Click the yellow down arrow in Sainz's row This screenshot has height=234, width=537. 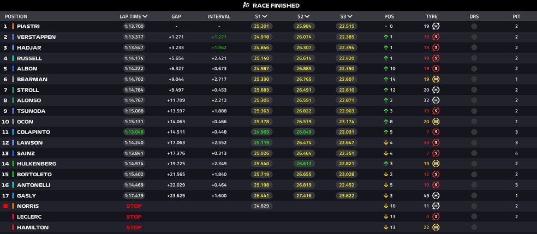click(x=386, y=153)
